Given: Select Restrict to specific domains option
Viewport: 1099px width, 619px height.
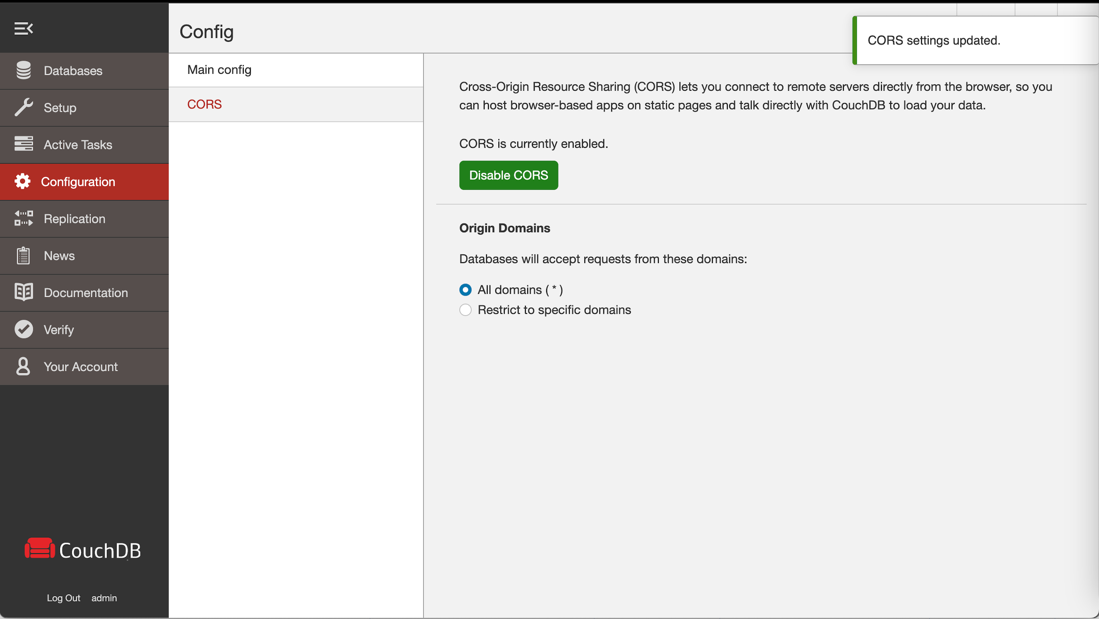Looking at the screenshot, I should tap(466, 310).
